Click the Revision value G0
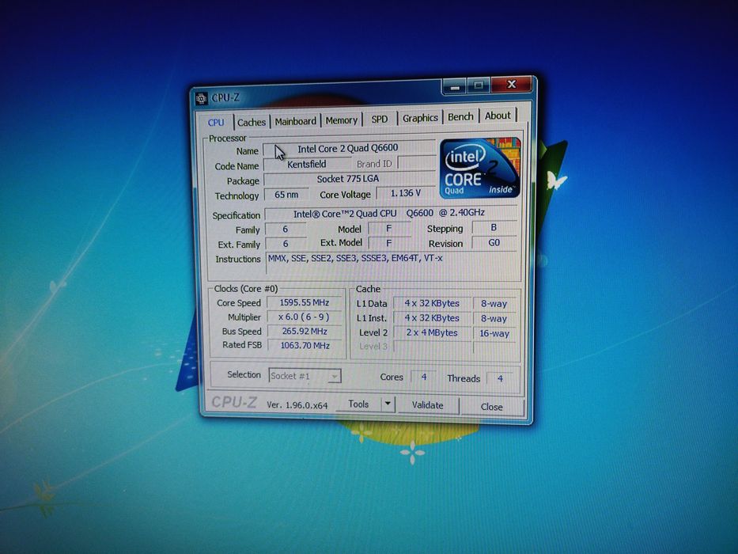The image size is (738, 554). (494, 243)
